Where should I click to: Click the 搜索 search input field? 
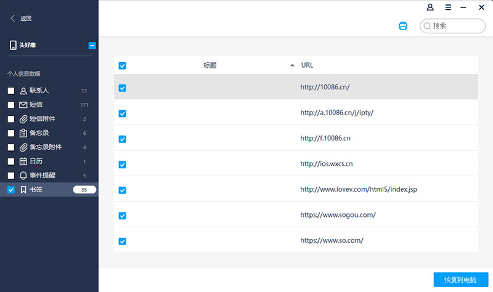click(x=457, y=26)
